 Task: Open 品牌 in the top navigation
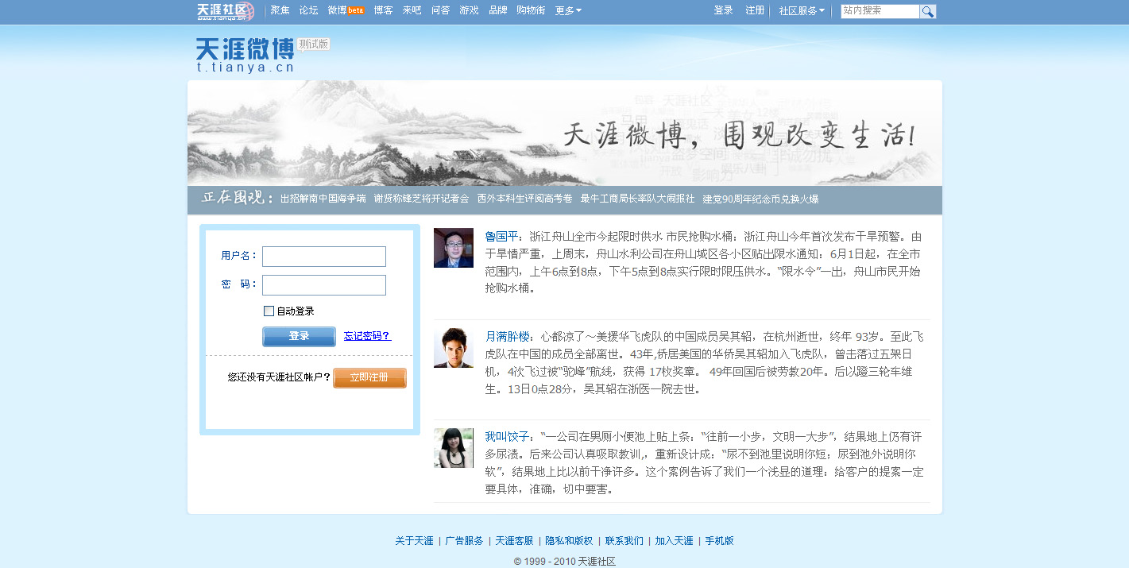497,10
